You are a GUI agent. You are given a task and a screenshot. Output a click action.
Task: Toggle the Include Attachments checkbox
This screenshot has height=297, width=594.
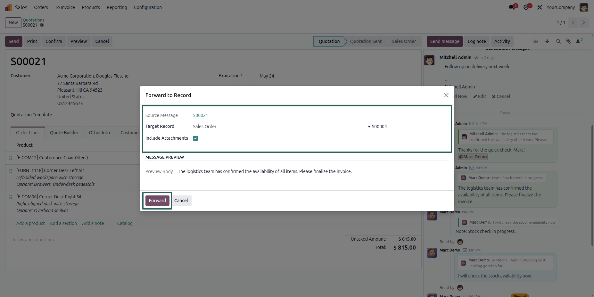pyautogui.click(x=195, y=138)
